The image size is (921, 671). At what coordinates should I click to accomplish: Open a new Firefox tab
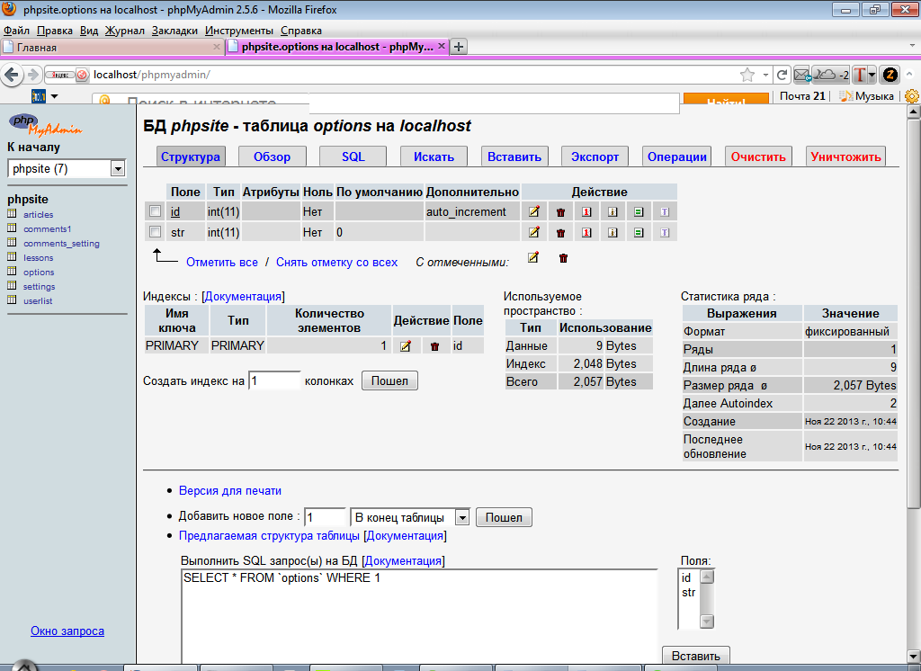point(459,47)
